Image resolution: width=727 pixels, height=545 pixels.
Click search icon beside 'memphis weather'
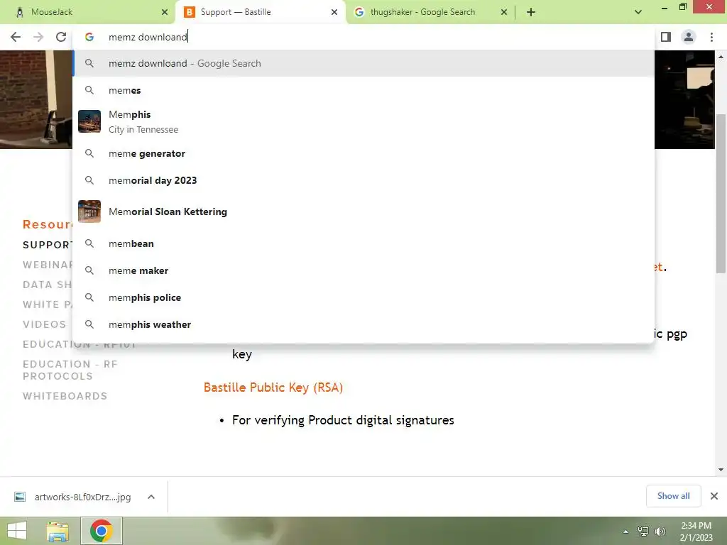pos(89,324)
